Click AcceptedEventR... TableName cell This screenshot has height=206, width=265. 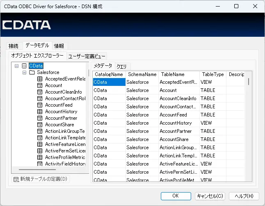pos(179,82)
